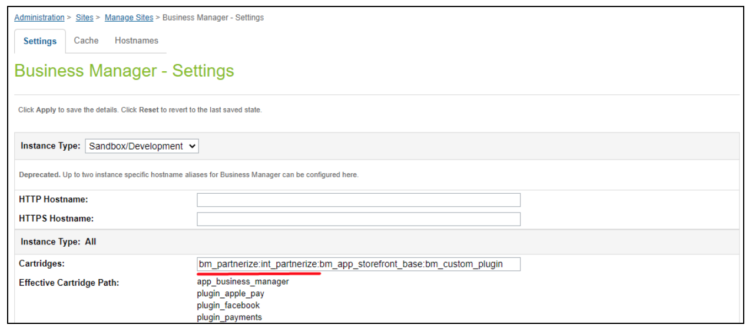Screen dimensions: 749x331
Task: Click plugin_payments cartridge entry
Action: click(229, 317)
